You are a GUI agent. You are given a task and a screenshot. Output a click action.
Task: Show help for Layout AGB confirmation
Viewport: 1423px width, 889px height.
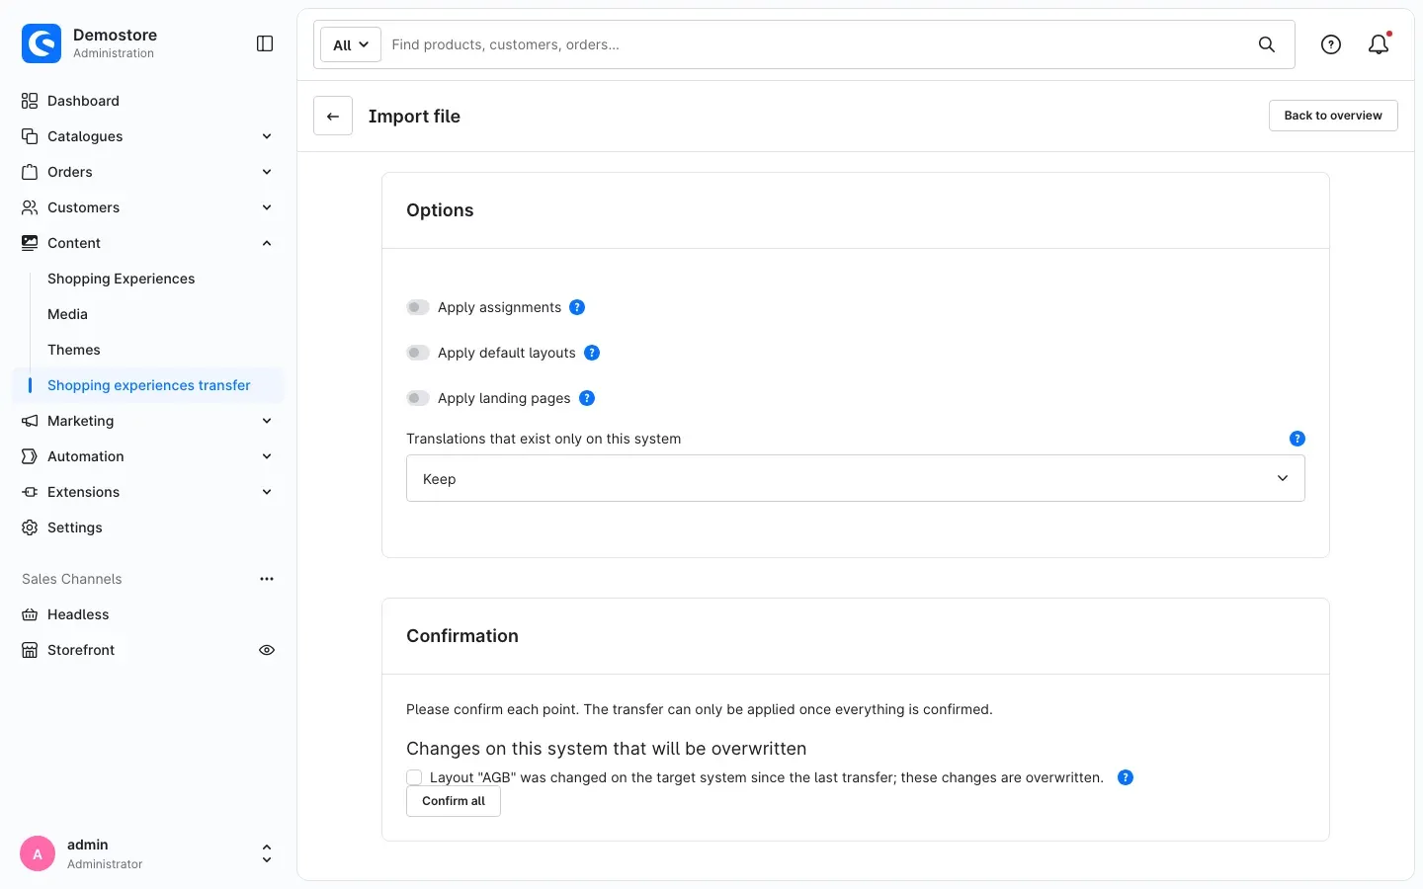[1126, 777]
